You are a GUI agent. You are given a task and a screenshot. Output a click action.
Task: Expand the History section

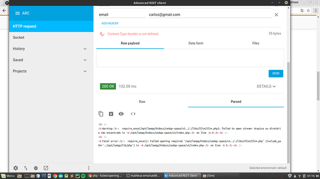pyautogui.click(x=85, y=49)
